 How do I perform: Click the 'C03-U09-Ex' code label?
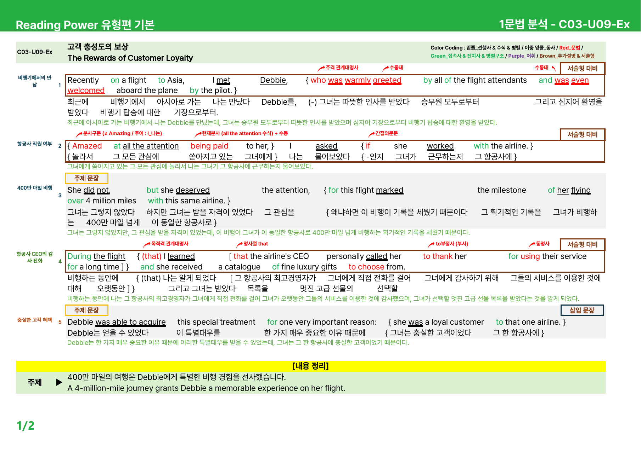[x=35, y=52]
